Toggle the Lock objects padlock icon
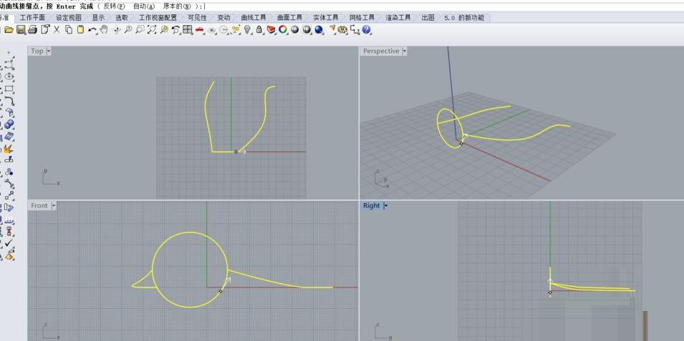Image resolution: width=684 pixels, height=341 pixels. coord(259,30)
